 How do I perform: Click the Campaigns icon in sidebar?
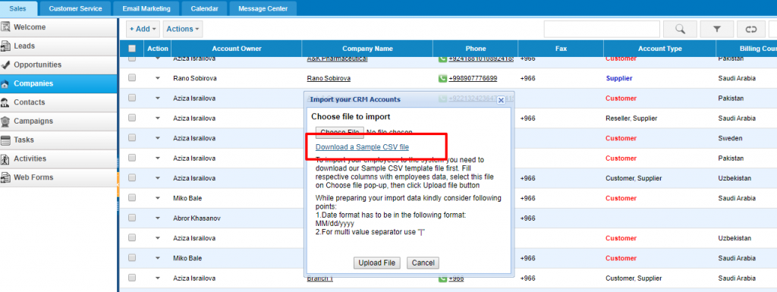coord(6,121)
